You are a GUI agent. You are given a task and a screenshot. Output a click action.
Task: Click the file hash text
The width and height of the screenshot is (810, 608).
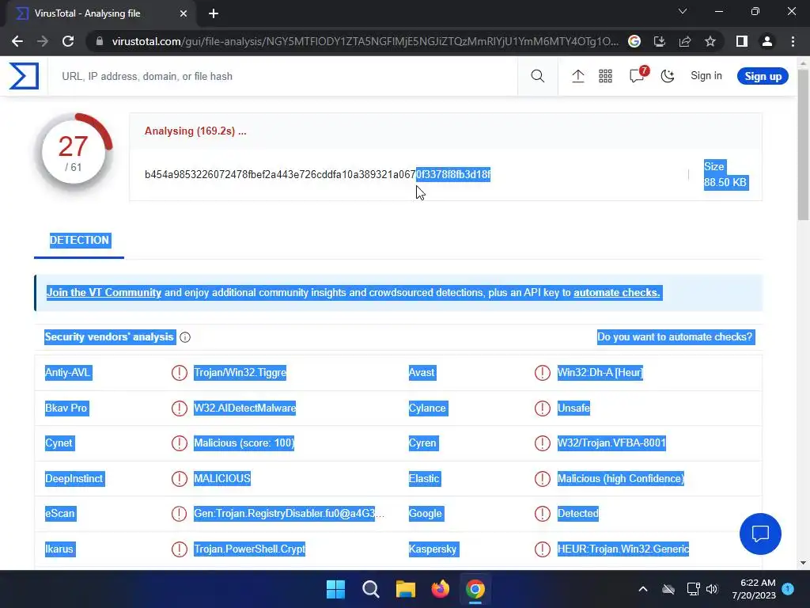coord(317,175)
